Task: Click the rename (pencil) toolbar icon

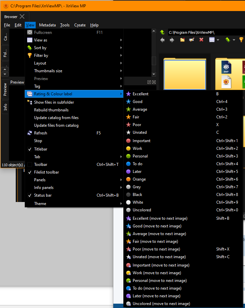Action: pyautogui.click(x=192, y=40)
